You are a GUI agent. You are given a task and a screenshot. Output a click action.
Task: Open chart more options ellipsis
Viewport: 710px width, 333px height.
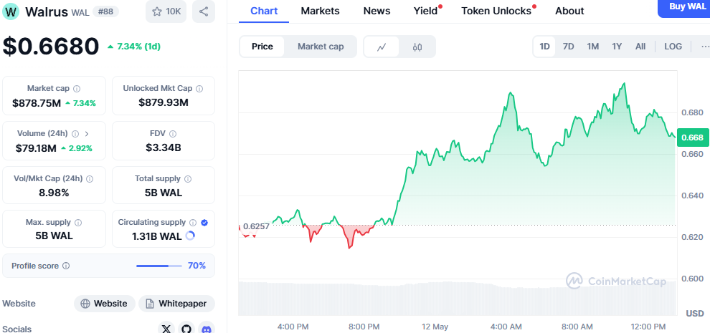coord(705,47)
